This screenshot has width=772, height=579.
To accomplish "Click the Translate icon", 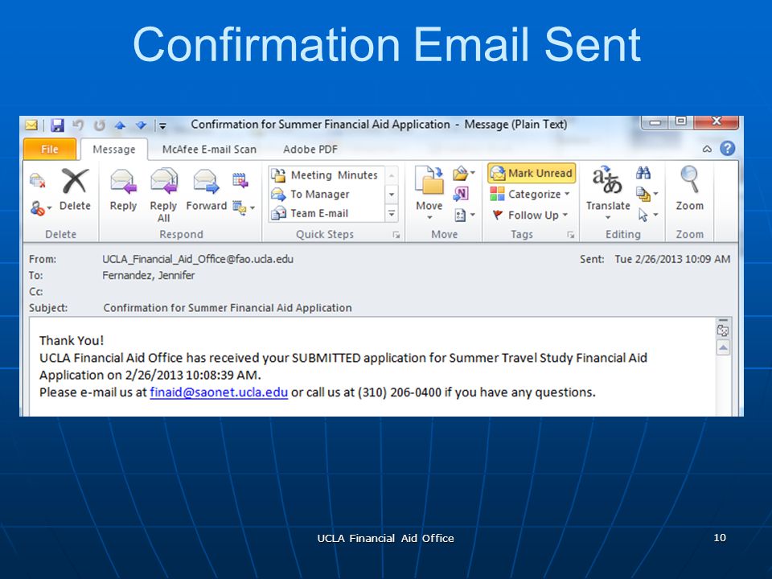I will (608, 194).
